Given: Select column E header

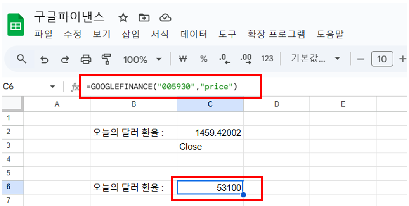Looking at the screenshot, I should click(343, 104).
